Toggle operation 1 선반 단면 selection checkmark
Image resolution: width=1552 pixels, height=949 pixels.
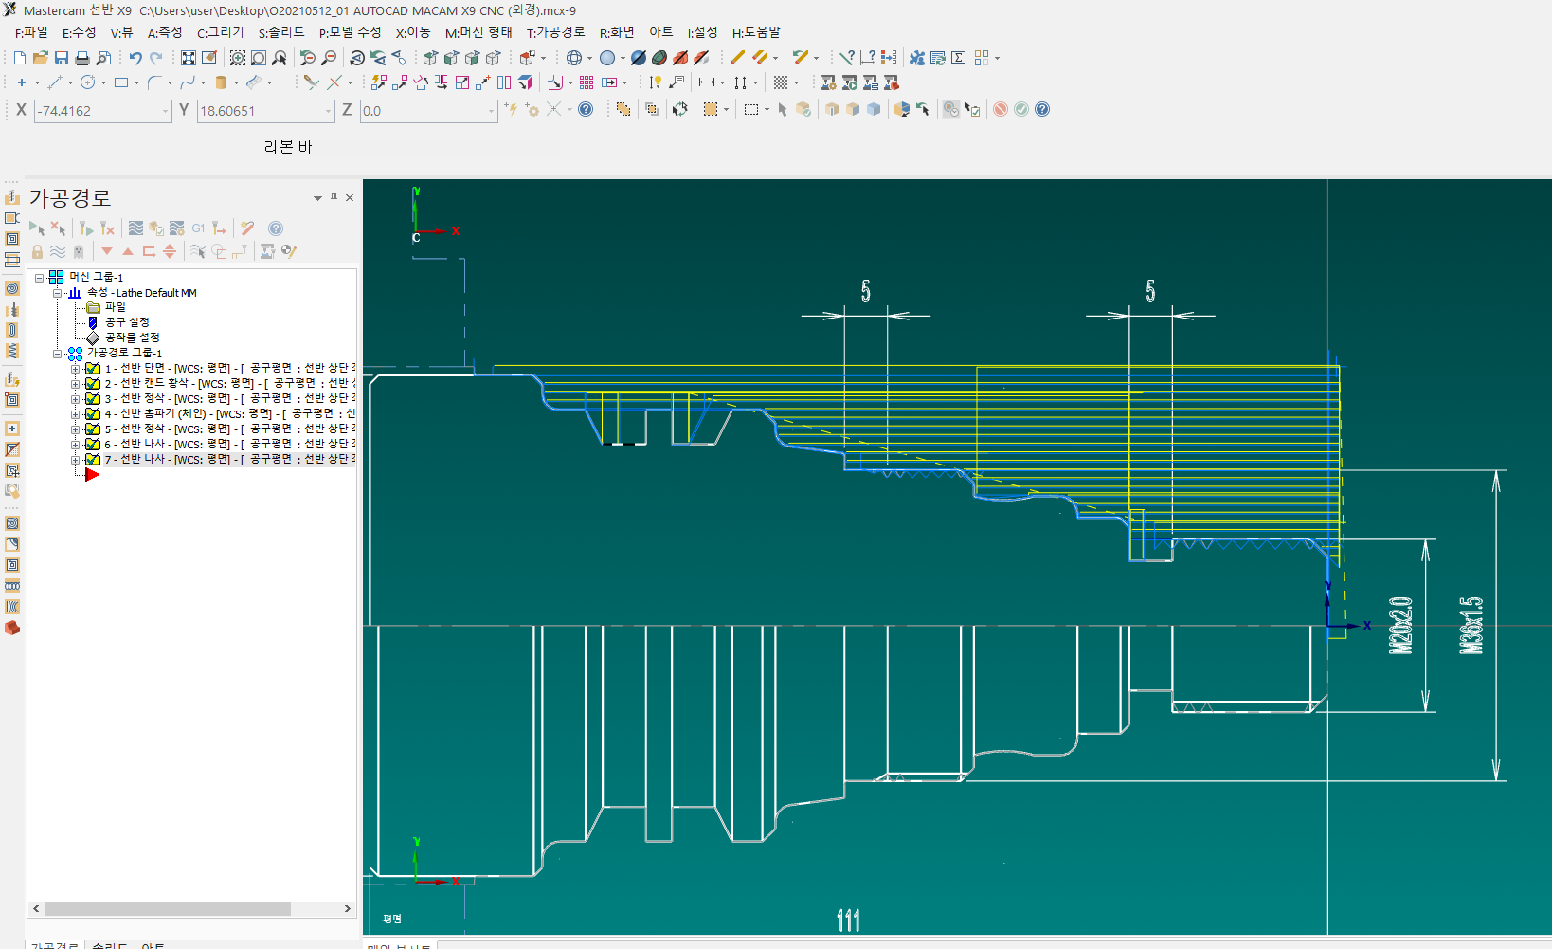coord(93,368)
